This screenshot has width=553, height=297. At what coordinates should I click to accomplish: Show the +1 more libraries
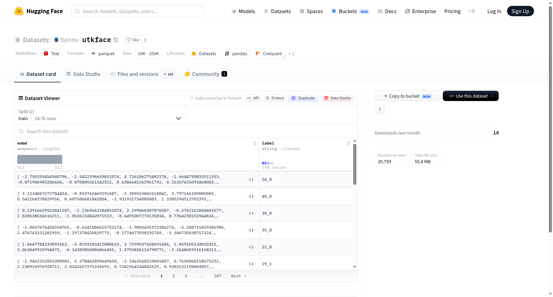click(291, 54)
